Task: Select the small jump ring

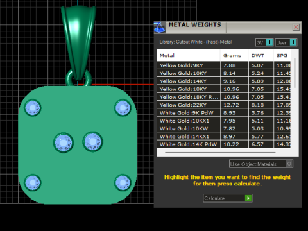Action: pyautogui.click(x=79, y=78)
